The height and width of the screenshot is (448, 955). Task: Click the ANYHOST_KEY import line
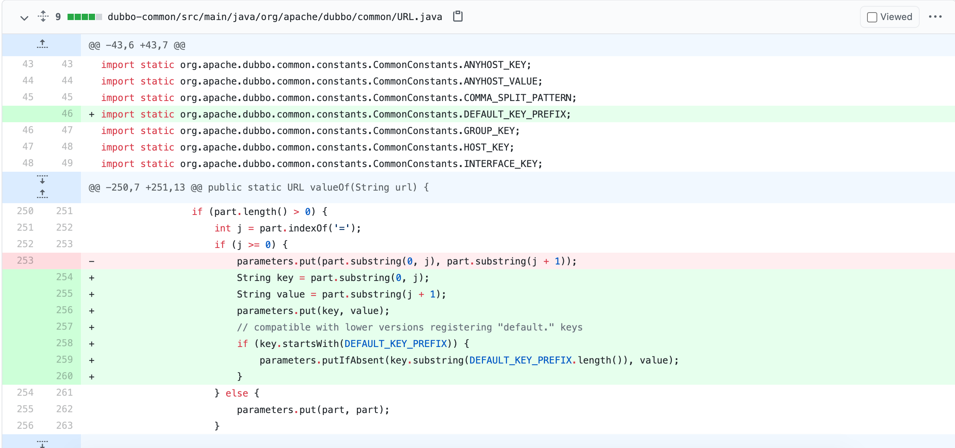pyautogui.click(x=316, y=65)
